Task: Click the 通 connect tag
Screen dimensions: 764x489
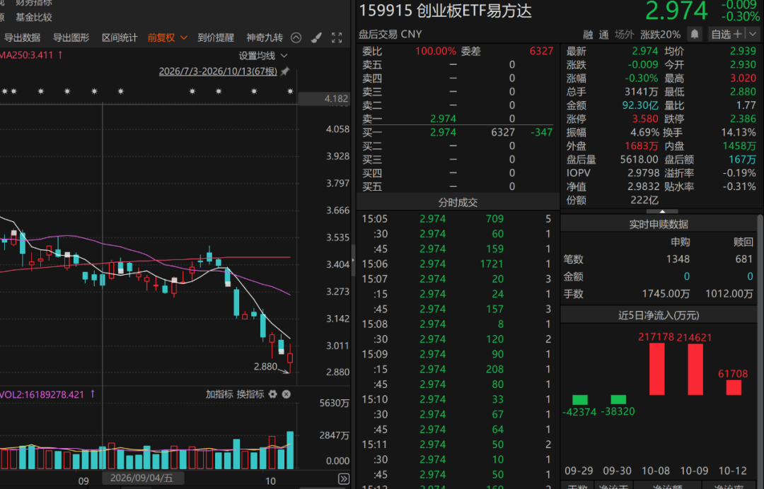Action: coord(603,35)
